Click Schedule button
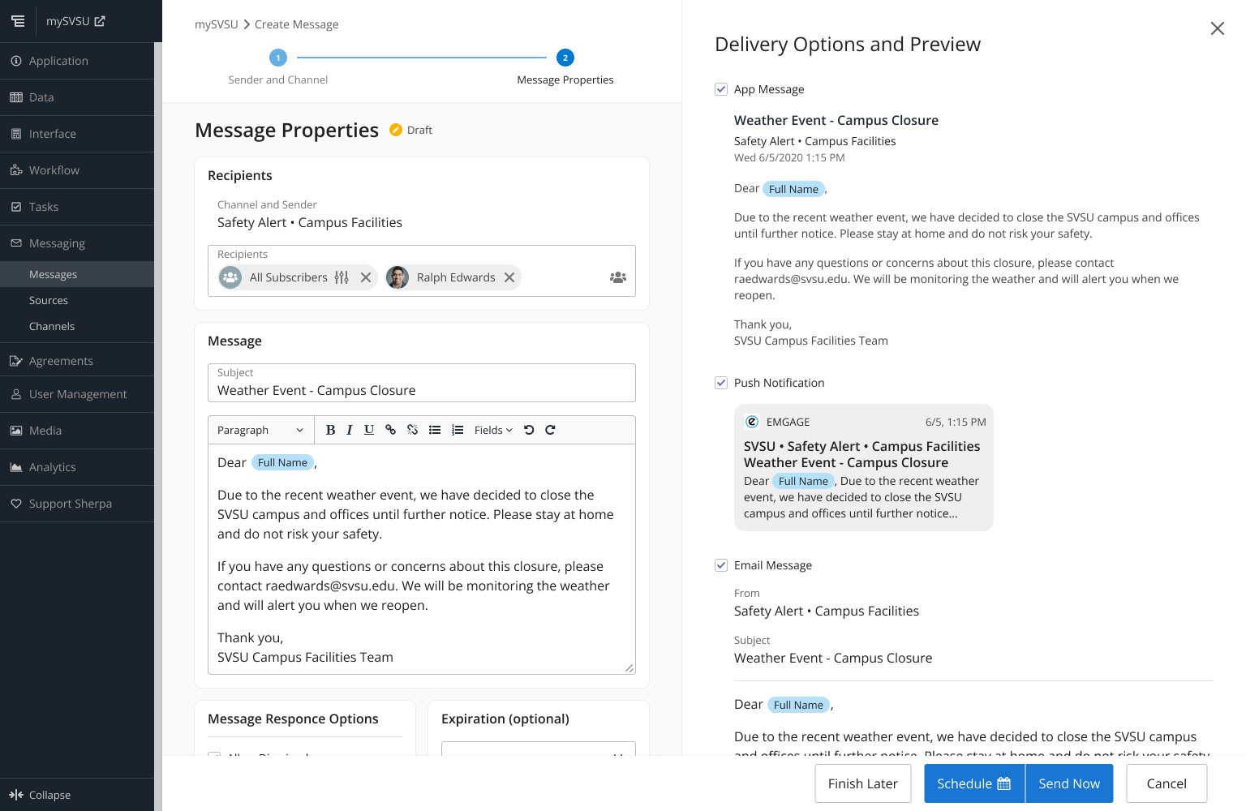1246x811 pixels. coord(974,783)
